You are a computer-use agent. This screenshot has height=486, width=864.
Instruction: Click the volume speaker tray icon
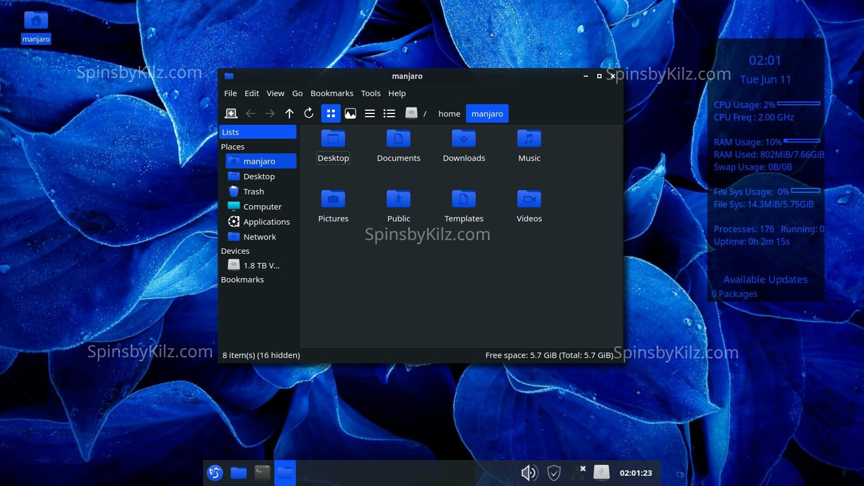(x=529, y=473)
